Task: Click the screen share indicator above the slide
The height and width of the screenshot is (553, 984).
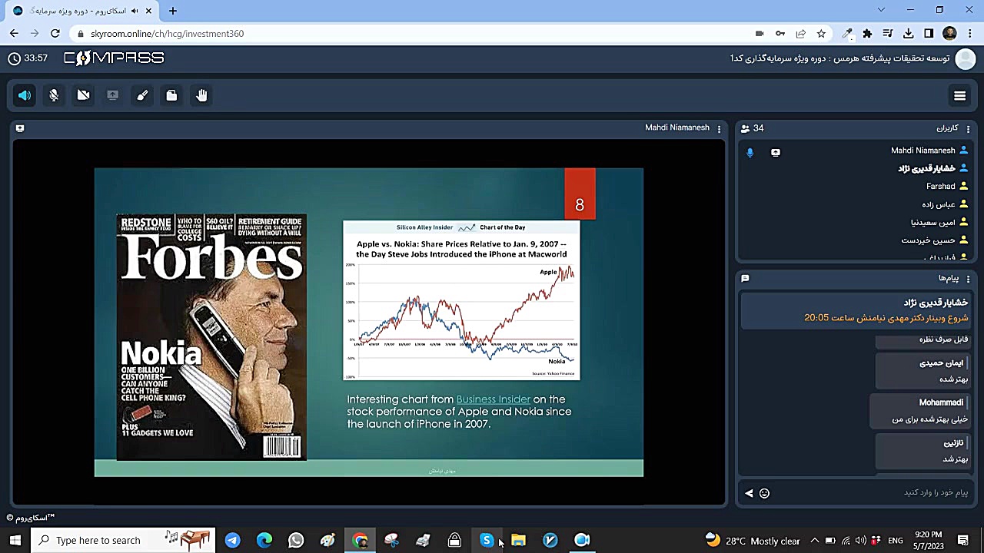Action: click(x=20, y=128)
